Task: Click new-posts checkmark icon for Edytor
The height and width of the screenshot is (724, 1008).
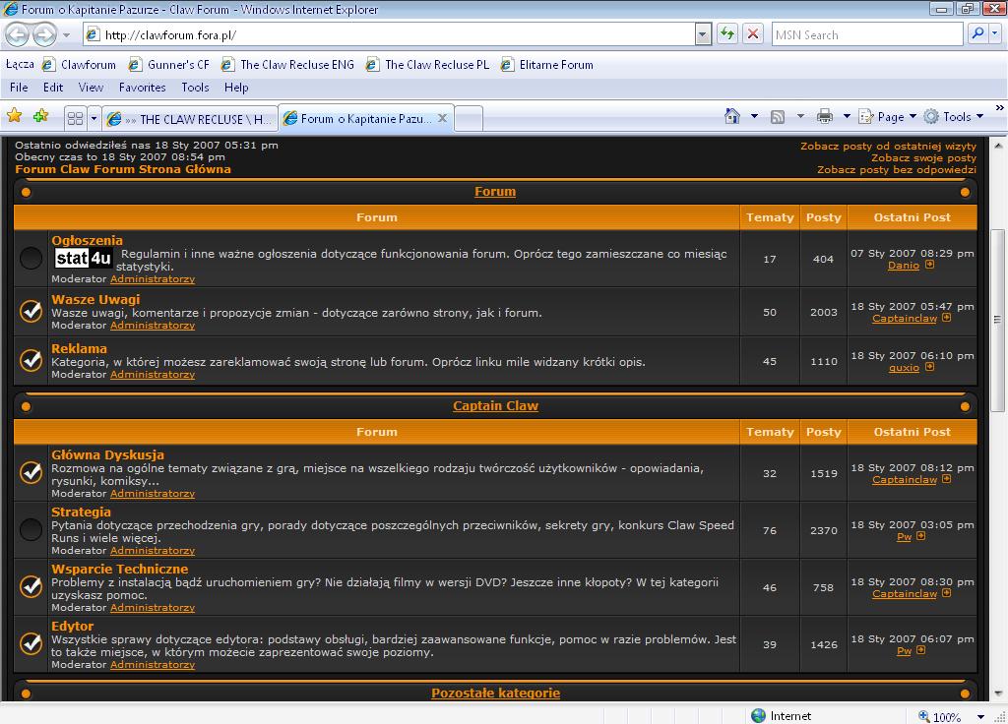Action: pyautogui.click(x=31, y=643)
